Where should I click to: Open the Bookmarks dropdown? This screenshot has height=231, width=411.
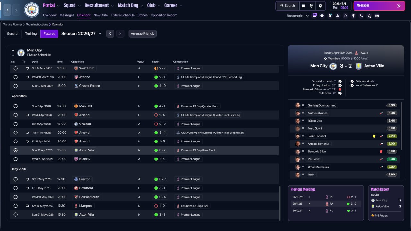pyautogui.click(x=298, y=16)
